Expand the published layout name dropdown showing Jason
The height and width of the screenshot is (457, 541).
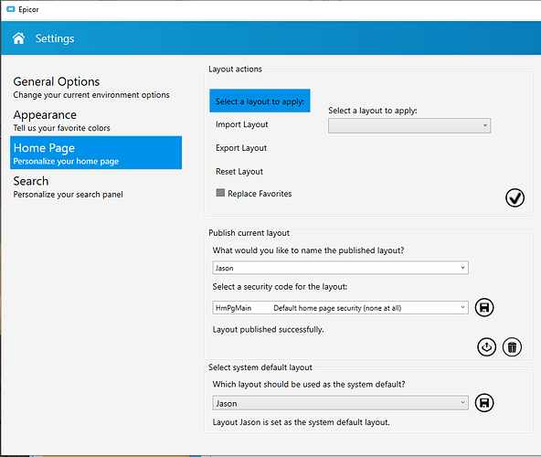(x=340, y=268)
